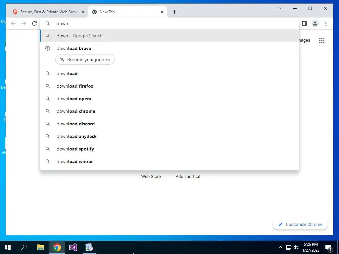This screenshot has height=254, width=339.
Task: Close the New Tab tab
Action: [162, 12]
